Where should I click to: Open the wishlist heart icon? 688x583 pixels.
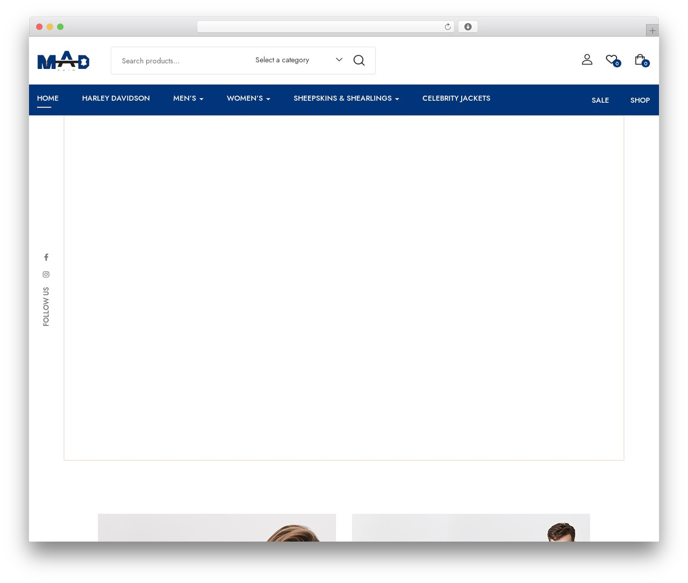click(612, 60)
